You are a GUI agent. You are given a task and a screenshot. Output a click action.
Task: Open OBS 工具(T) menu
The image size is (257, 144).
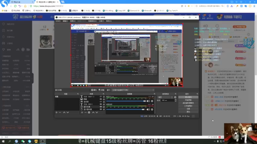[x=101, y=21]
